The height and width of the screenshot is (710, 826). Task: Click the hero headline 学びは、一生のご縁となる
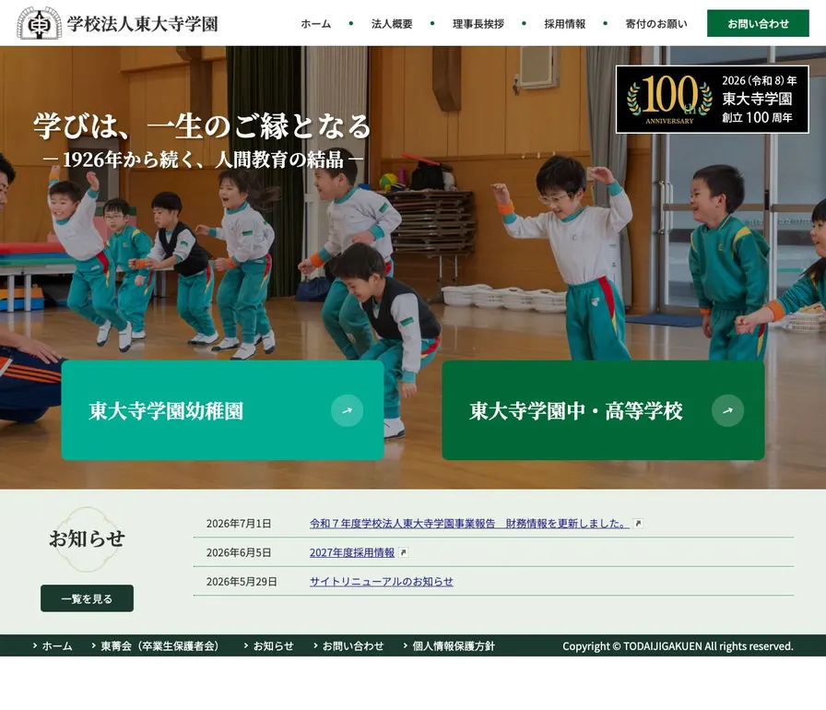pos(202,126)
